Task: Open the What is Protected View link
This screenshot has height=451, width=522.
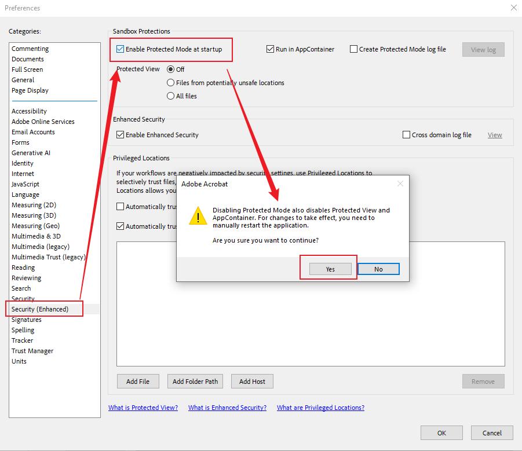Action: pyautogui.click(x=143, y=407)
